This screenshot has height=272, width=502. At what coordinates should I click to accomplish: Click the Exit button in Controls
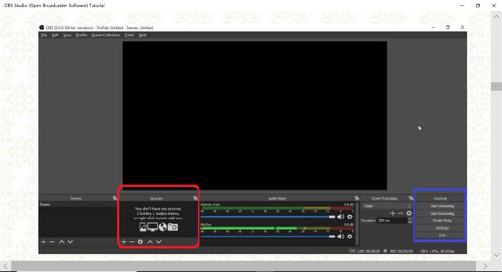click(x=442, y=235)
